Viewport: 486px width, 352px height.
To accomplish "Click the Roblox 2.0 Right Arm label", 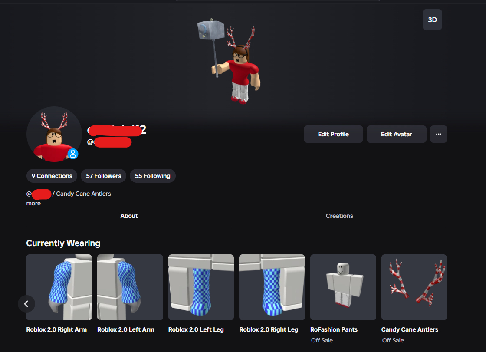I will coord(56,330).
